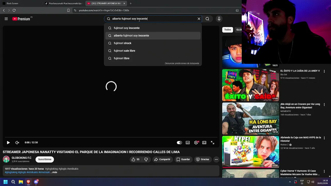Open the #glogloking blue hashtag link
Screen dimensions: 331x186
pyautogui.click(x=11, y=172)
